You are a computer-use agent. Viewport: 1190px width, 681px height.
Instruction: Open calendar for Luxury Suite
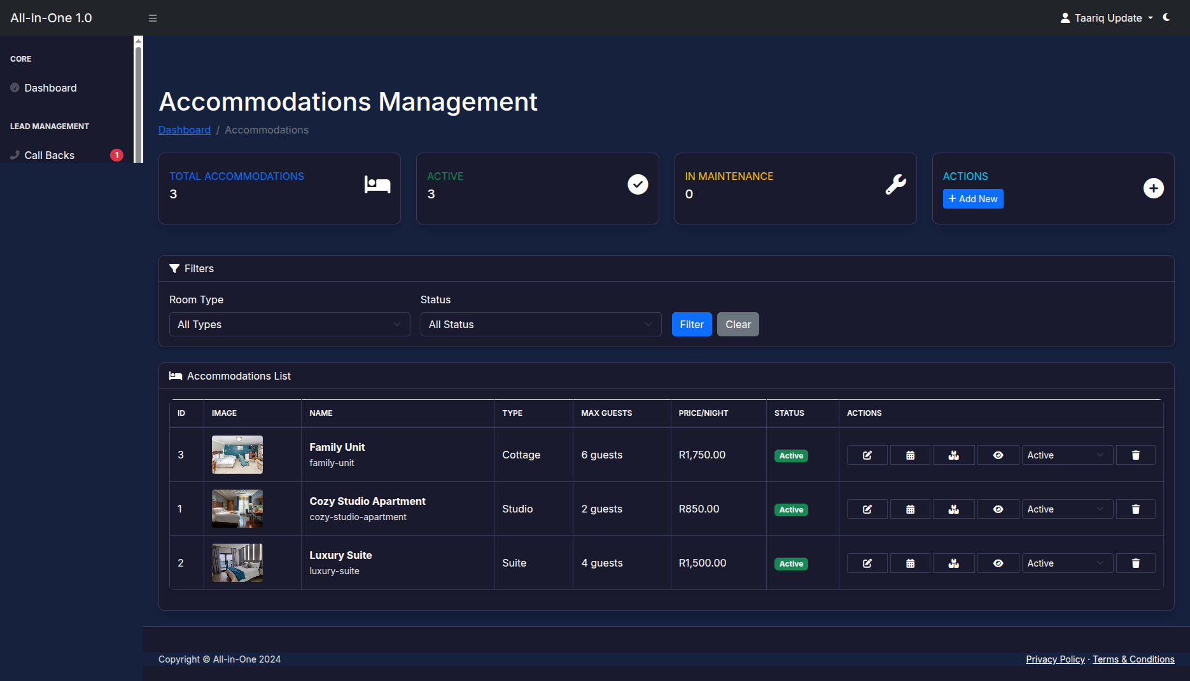point(910,563)
